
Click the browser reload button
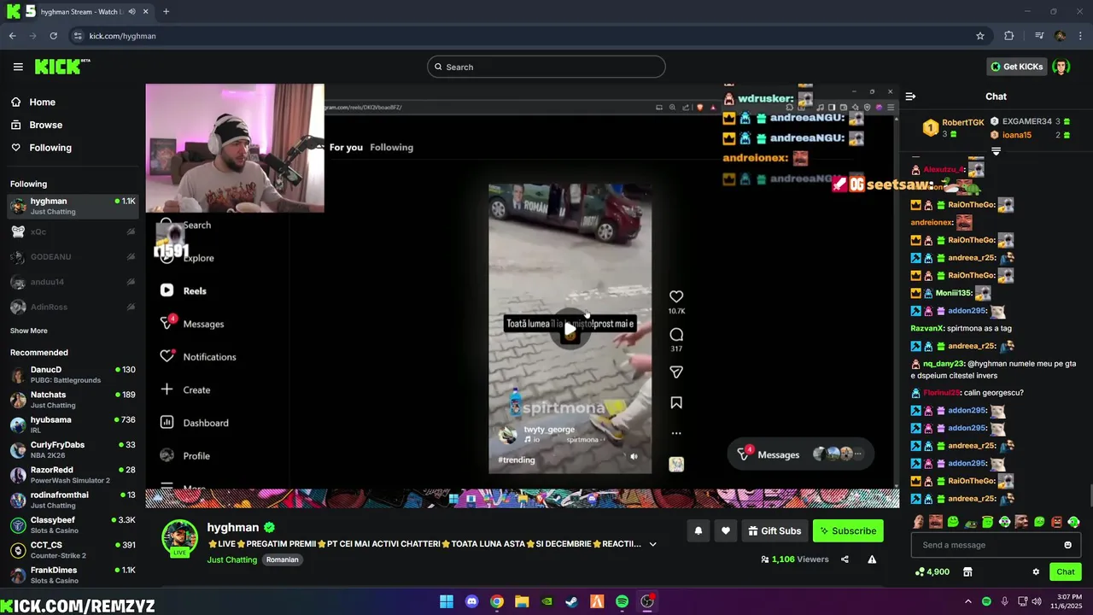click(x=53, y=36)
